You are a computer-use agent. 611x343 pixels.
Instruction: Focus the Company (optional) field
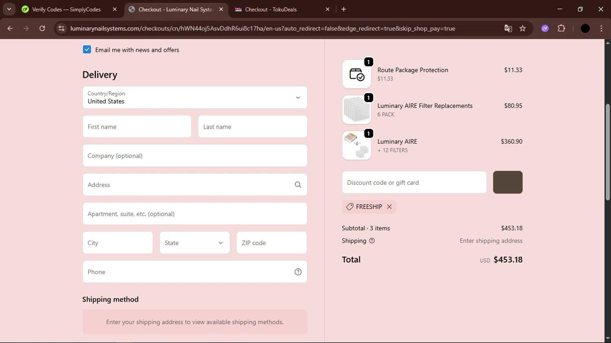(x=195, y=156)
